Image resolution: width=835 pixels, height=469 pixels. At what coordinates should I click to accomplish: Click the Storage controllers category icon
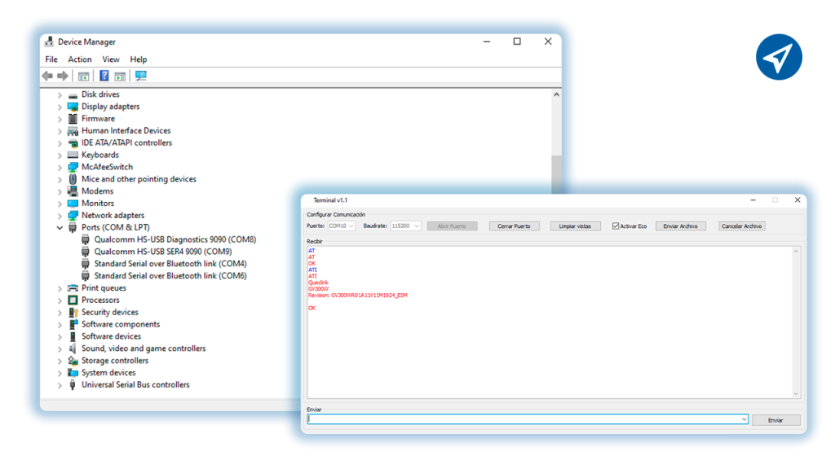coord(73,361)
